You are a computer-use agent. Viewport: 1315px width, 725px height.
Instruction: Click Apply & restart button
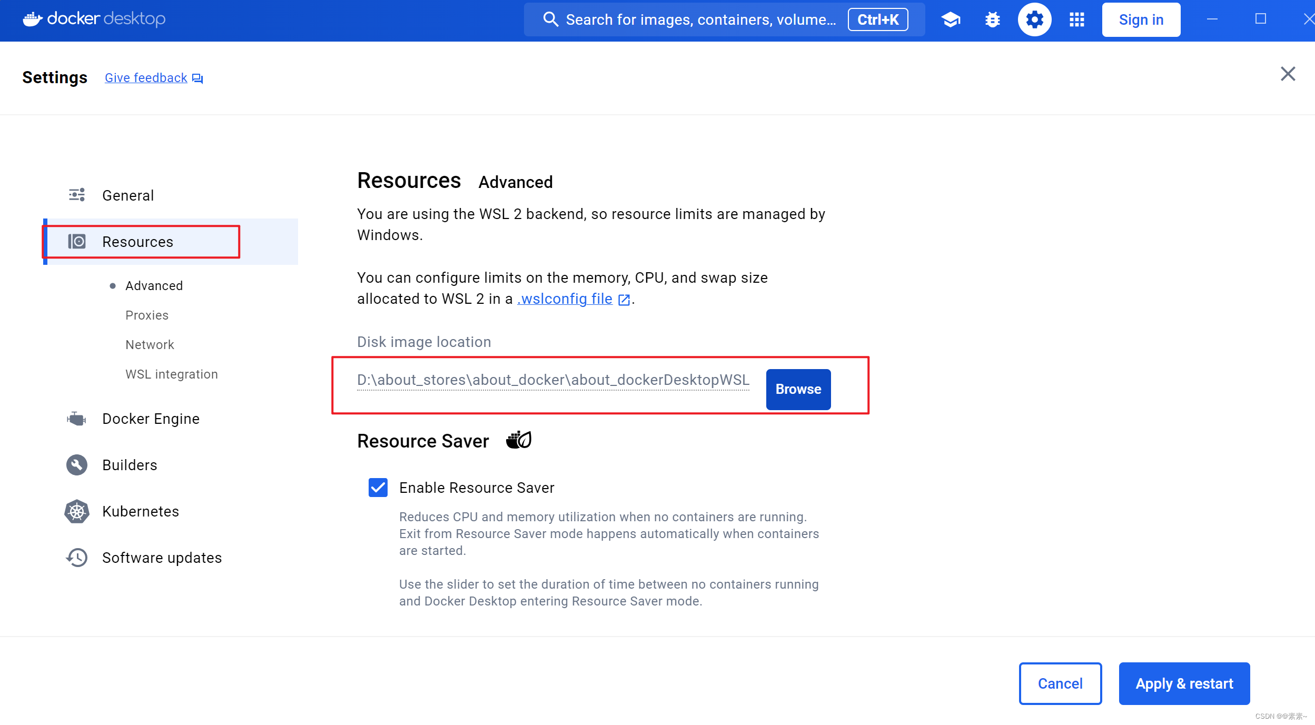coord(1184,683)
